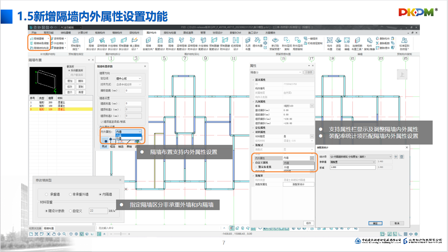Viewport: 448px width, 252px height.
Task: Click the 确定 button in 装配率统计 dialog
Action: pos(375,223)
